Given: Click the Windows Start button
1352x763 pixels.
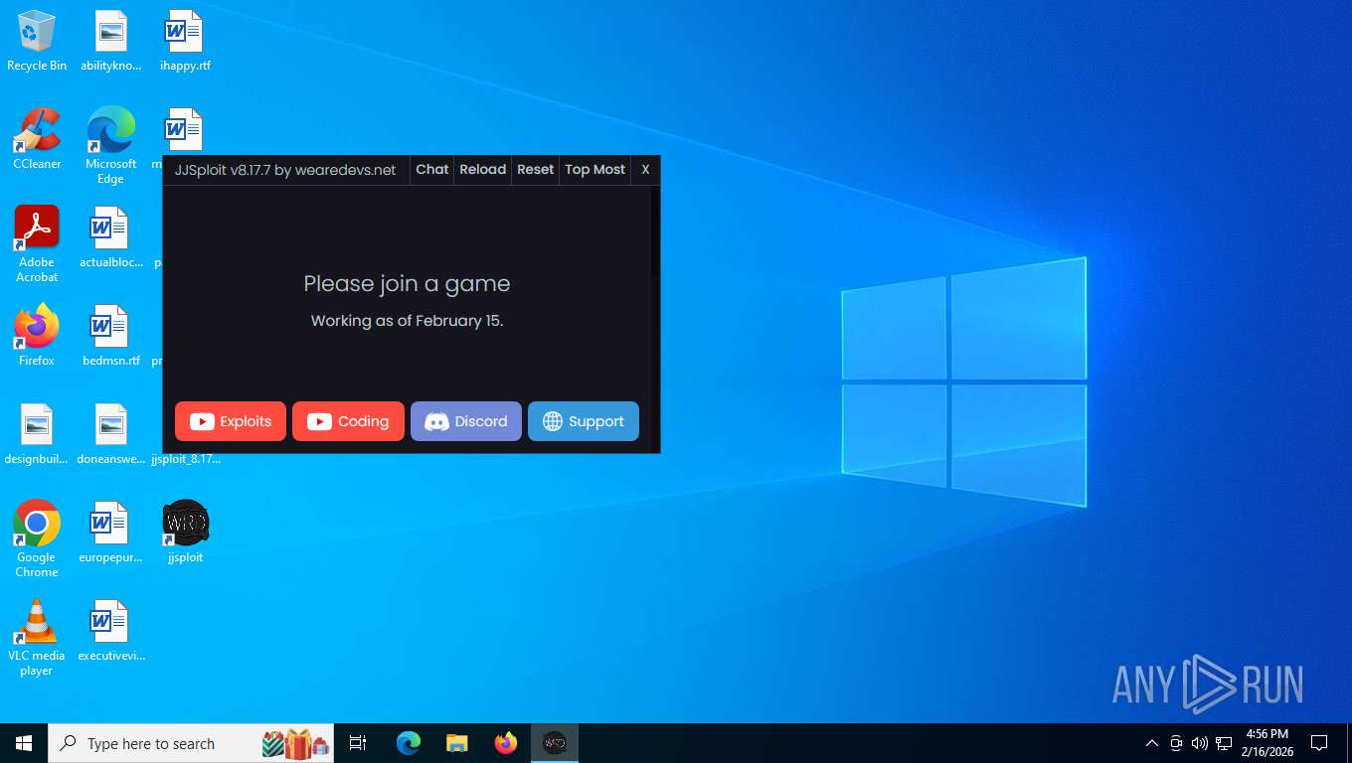Looking at the screenshot, I should [x=24, y=743].
